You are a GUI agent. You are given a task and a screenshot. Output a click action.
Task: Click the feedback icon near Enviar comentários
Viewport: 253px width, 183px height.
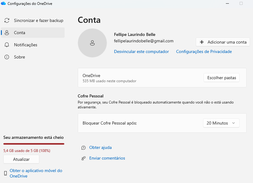84,158
